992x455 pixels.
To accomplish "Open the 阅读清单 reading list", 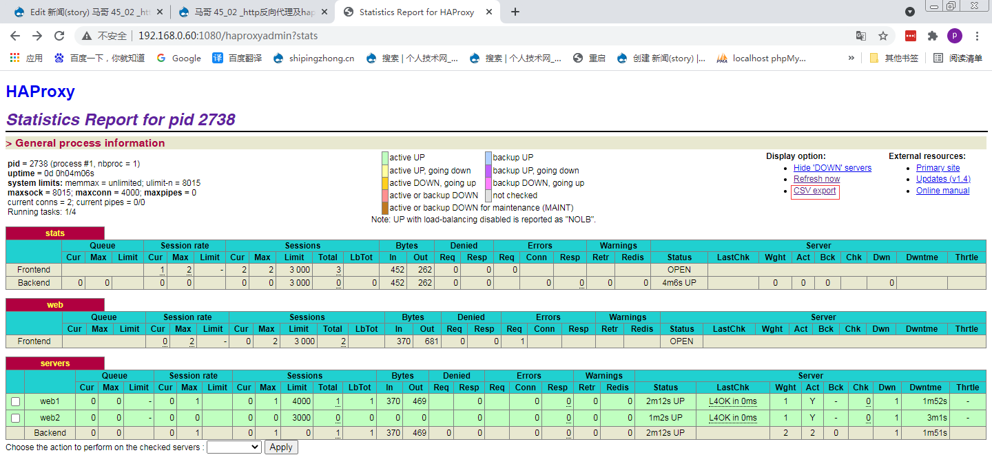I will click(x=958, y=58).
